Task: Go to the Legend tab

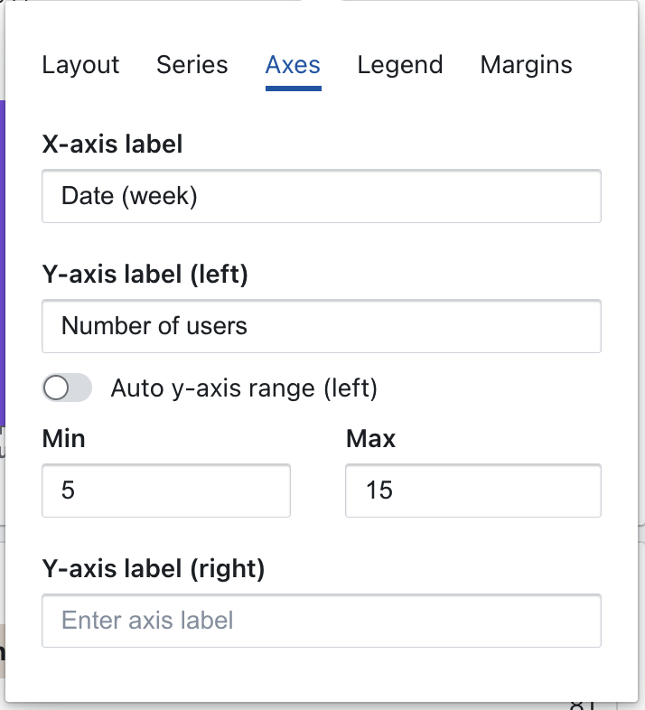Action: tap(400, 65)
